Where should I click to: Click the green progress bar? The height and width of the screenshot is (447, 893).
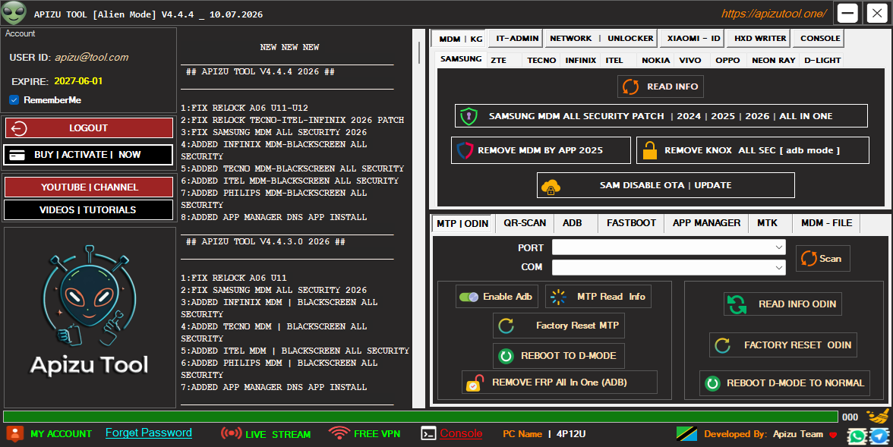[x=421, y=417]
